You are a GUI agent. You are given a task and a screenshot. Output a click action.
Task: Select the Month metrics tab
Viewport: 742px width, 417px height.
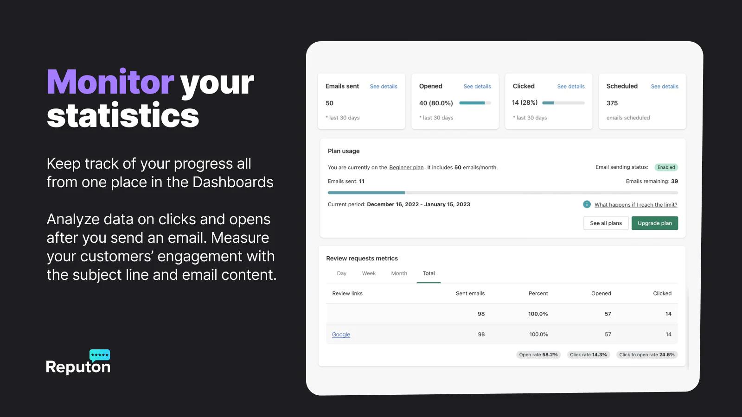[399, 273]
